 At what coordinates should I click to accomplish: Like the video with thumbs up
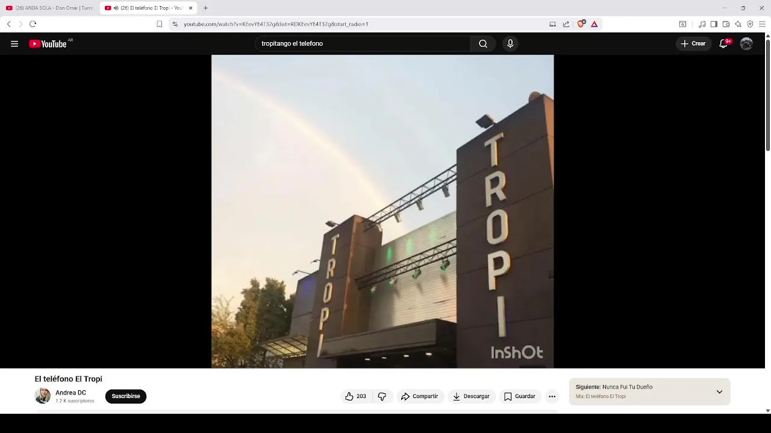point(355,396)
